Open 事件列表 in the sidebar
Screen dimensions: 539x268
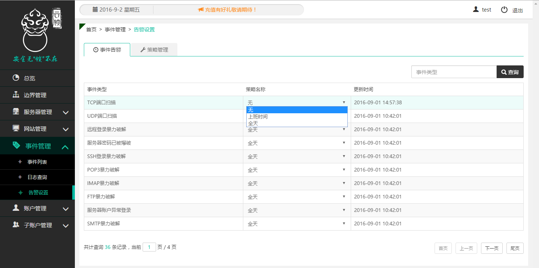(x=37, y=162)
